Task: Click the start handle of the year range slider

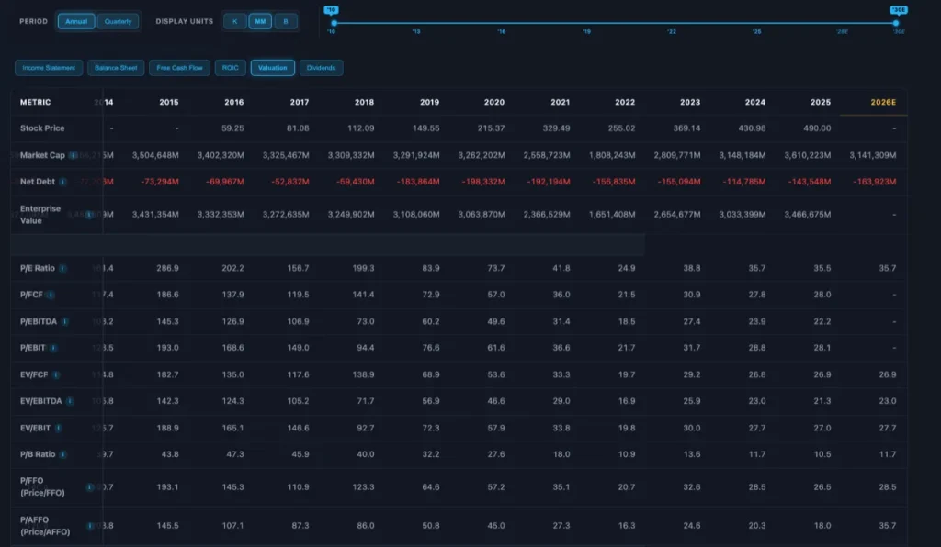Action: pos(334,23)
